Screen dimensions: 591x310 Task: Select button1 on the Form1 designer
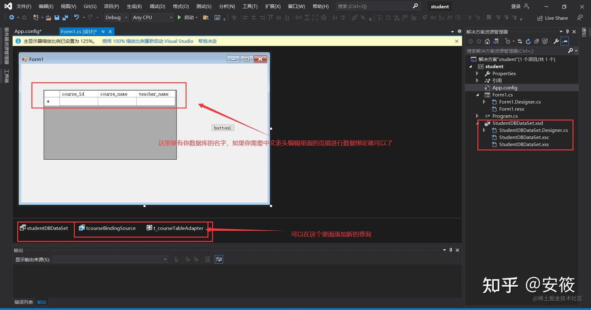pos(222,128)
